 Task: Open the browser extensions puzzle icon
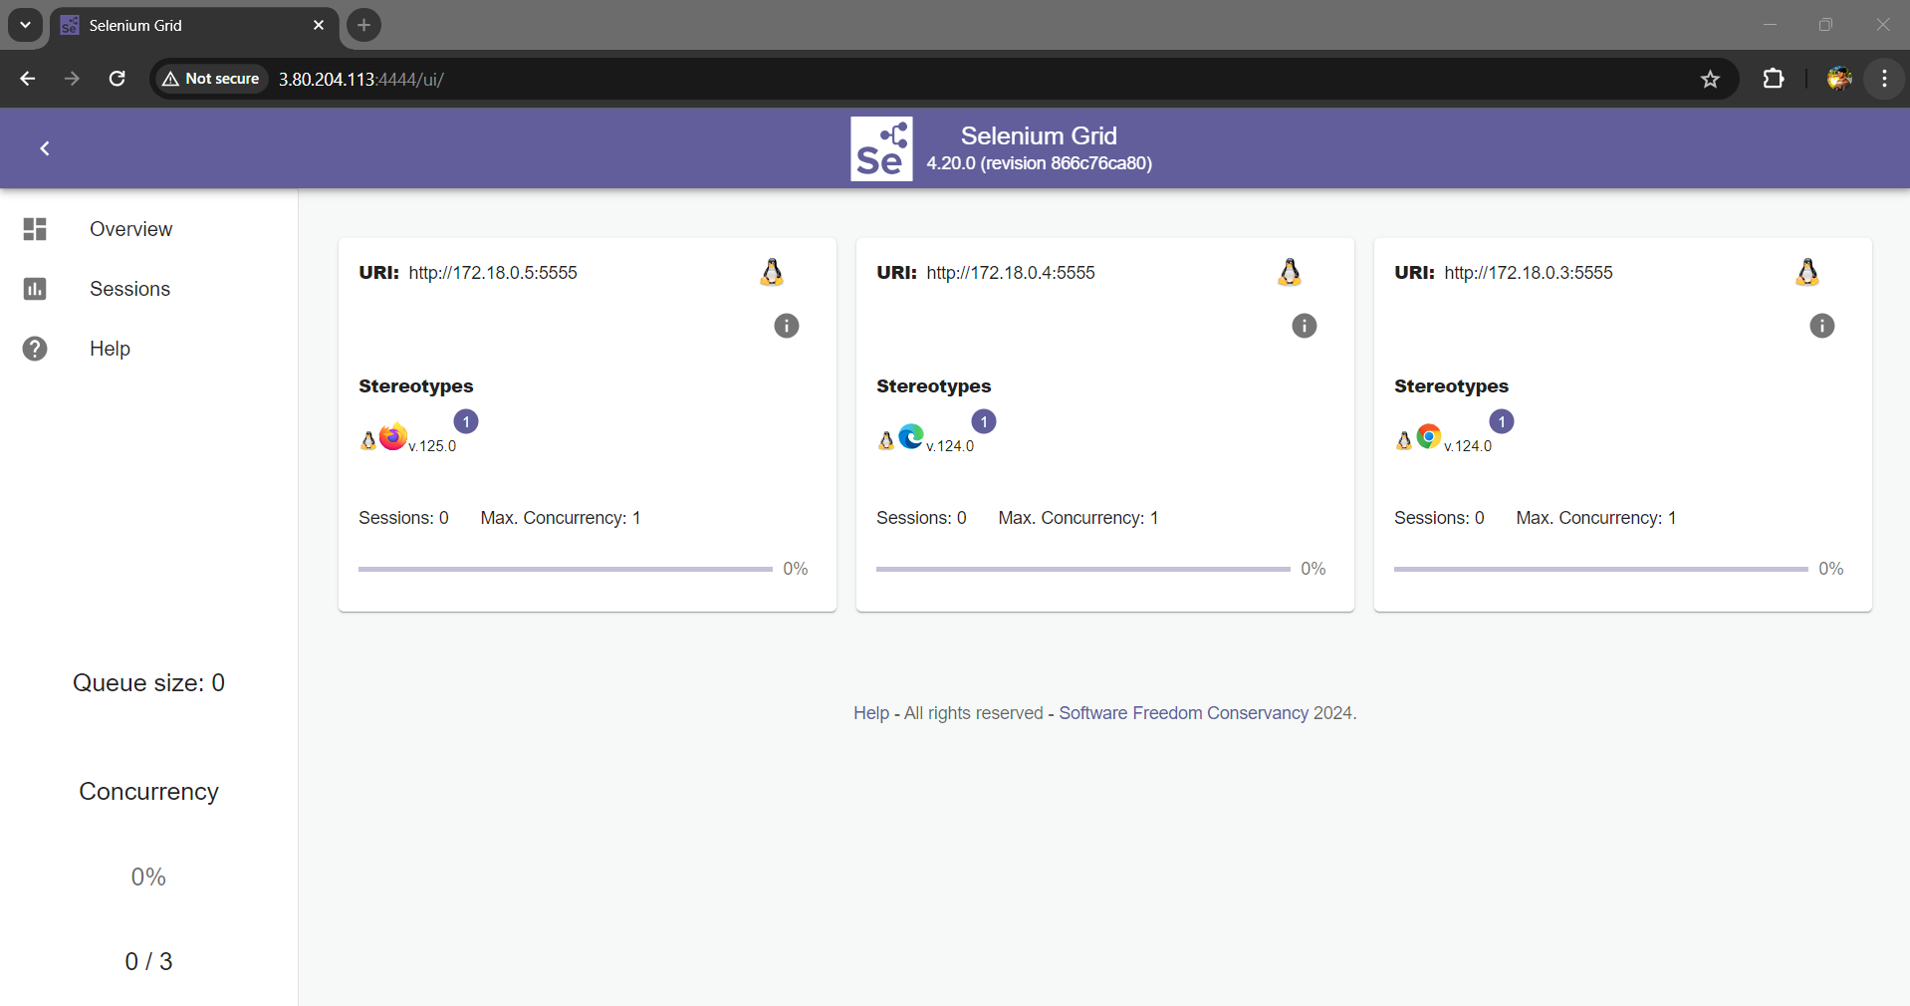point(1774,79)
